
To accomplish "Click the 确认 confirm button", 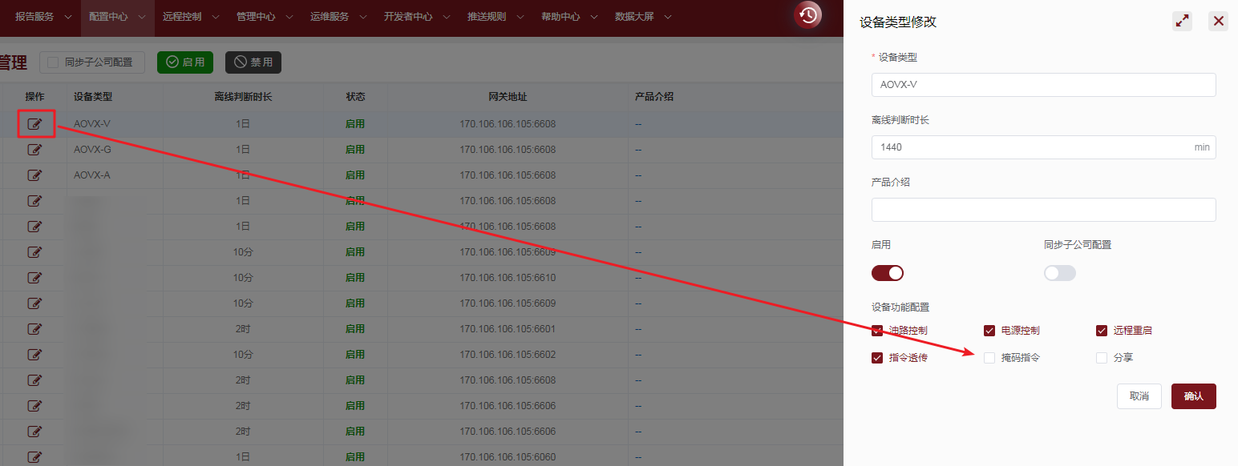I will [x=1193, y=396].
